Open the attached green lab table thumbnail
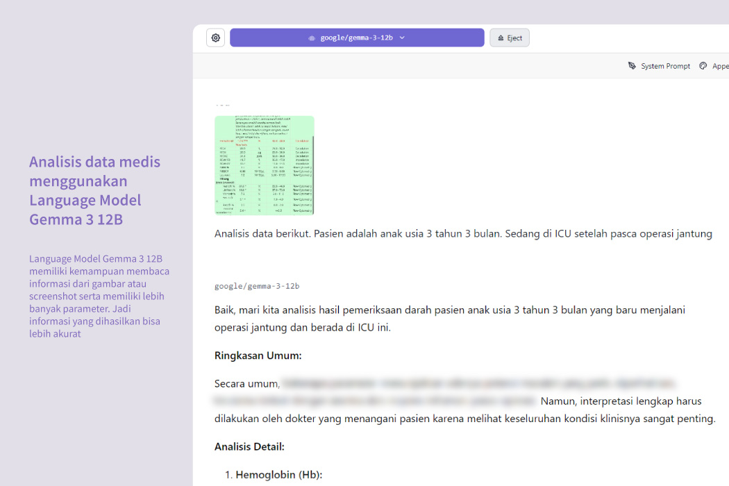This screenshot has height=486, width=729. pos(264,165)
